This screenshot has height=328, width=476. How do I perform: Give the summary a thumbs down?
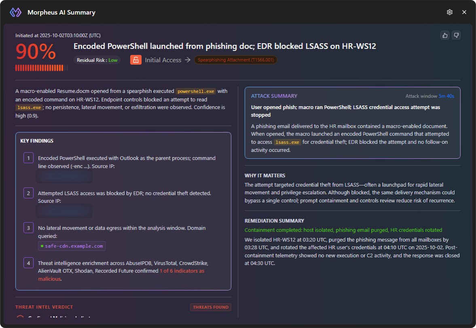pos(456,36)
